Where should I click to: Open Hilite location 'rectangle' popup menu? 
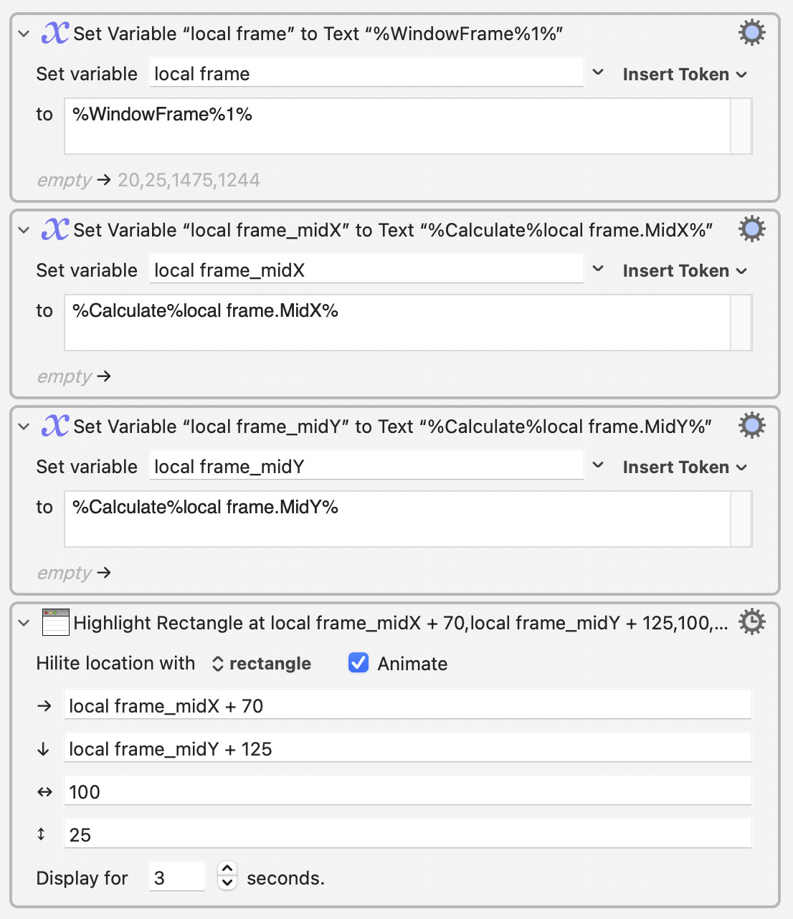pyautogui.click(x=262, y=664)
